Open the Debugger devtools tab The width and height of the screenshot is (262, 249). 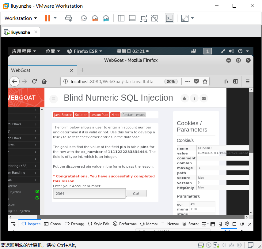tap(74, 224)
